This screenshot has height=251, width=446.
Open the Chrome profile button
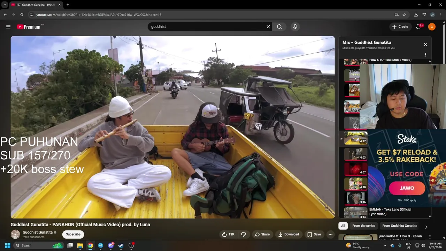coord(432,15)
